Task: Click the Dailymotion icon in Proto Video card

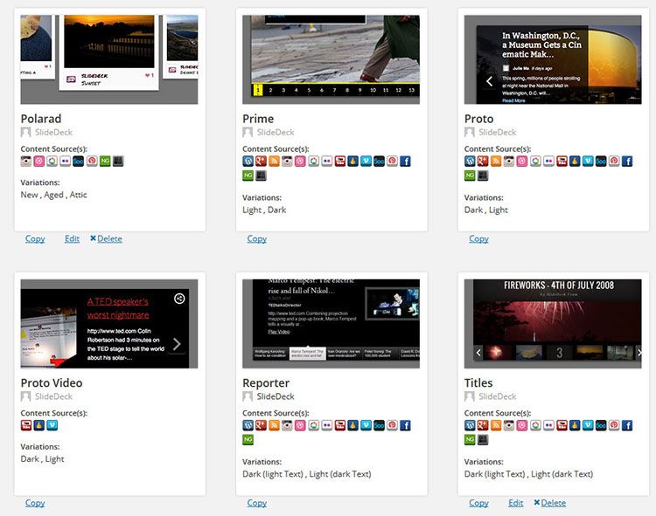Action: 38,425
